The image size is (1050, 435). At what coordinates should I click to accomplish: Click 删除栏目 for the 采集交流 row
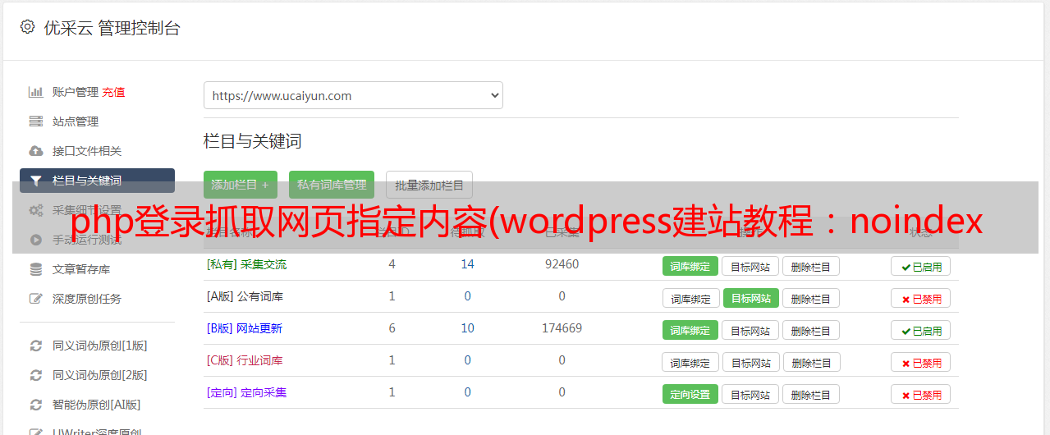[x=810, y=266]
